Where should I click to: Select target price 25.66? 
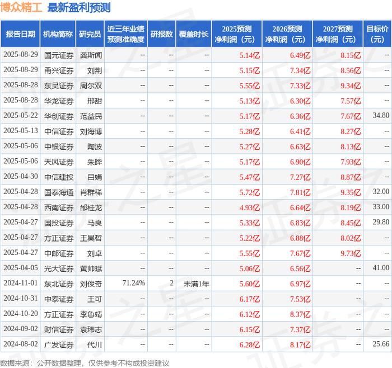[381, 344]
